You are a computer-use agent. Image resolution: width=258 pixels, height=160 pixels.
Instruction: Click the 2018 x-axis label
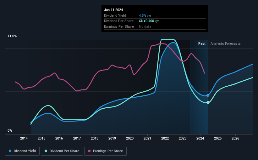coord(95,138)
